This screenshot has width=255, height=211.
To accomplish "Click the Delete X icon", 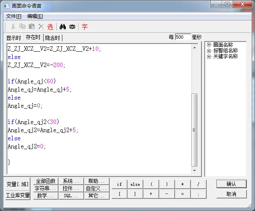I will pyautogui.click(x=41, y=26).
